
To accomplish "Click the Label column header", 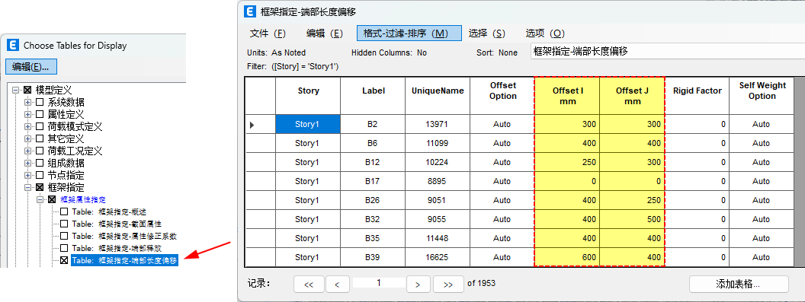I will [373, 95].
